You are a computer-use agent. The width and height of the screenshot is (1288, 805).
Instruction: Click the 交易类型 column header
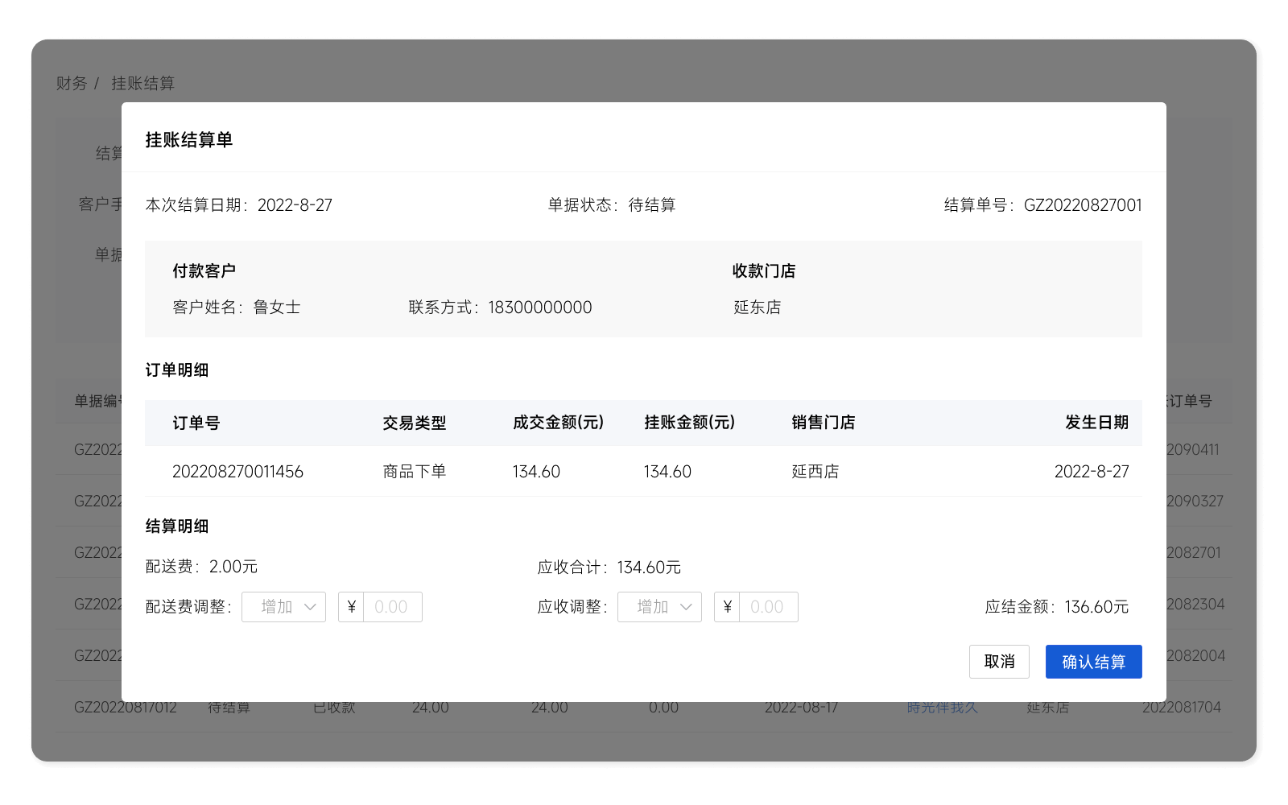[x=414, y=423]
